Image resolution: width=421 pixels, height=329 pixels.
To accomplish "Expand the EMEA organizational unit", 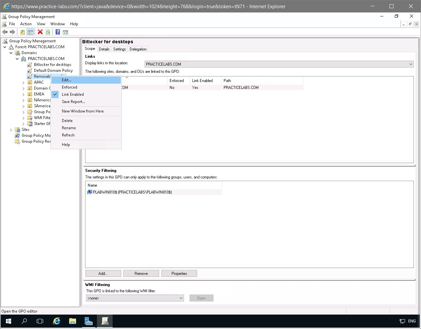I will pyautogui.click(x=23, y=94).
